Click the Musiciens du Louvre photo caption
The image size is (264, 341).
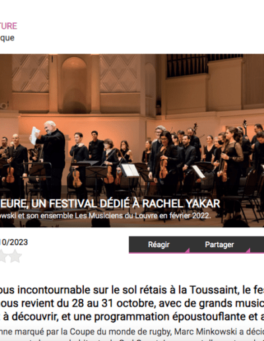[x=106, y=215]
